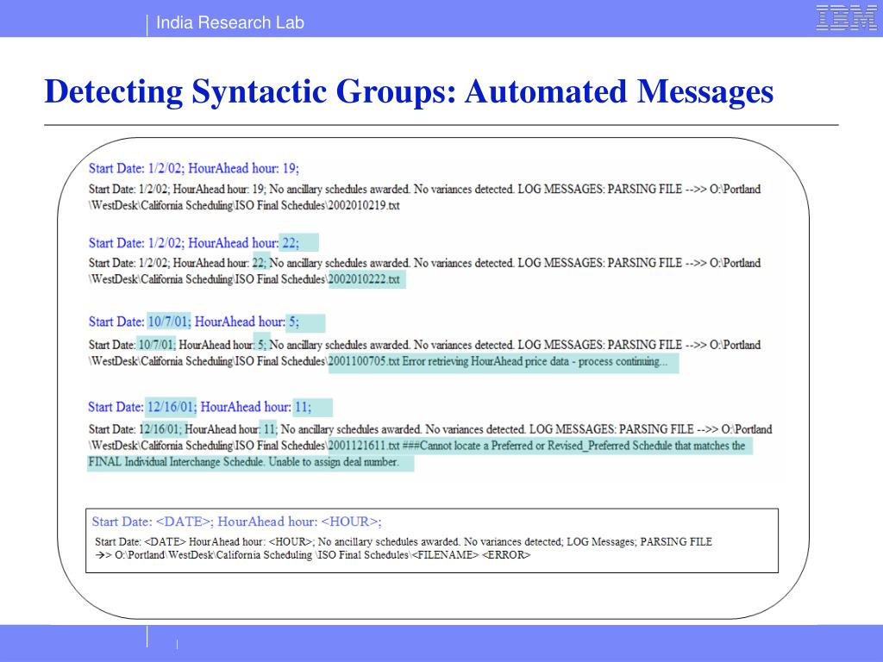Click the text 'Error retrieving HourAhead price data - process continuing...'
The height and width of the screenshot is (662, 883).
pyautogui.click(x=535, y=361)
